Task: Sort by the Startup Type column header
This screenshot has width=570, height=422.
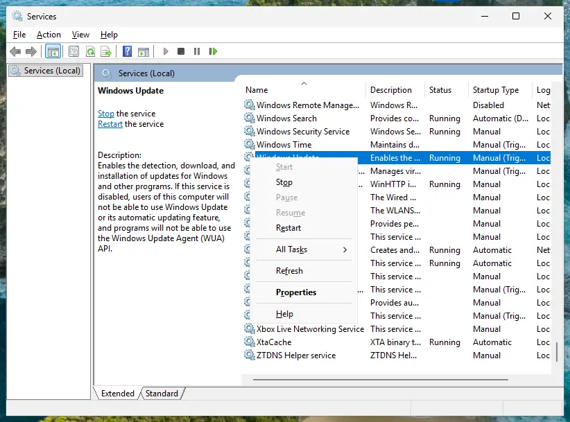Action: (500, 89)
